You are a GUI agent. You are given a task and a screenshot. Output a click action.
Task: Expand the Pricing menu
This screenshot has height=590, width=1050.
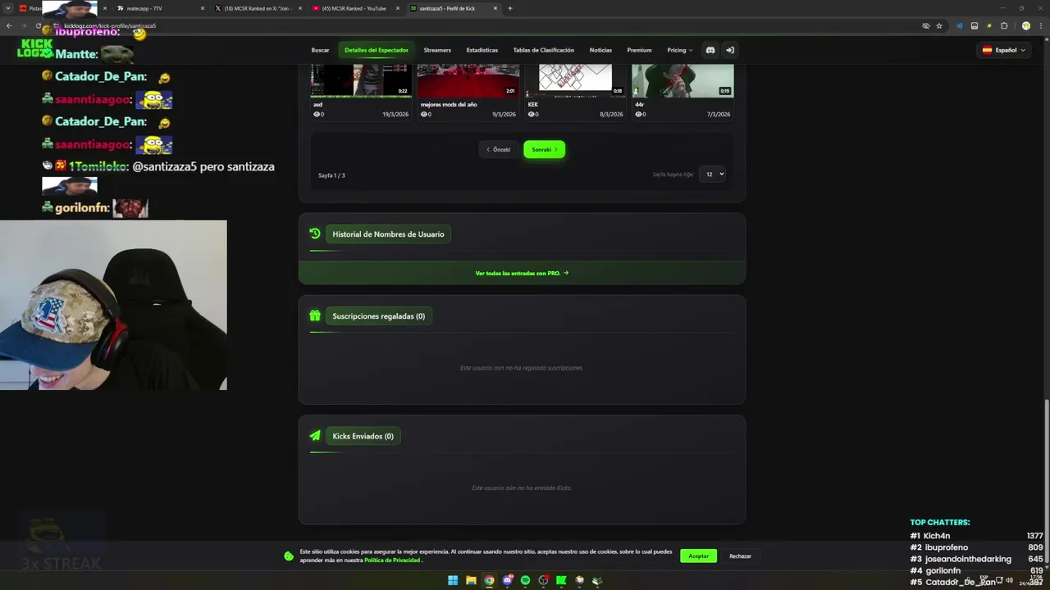click(679, 50)
